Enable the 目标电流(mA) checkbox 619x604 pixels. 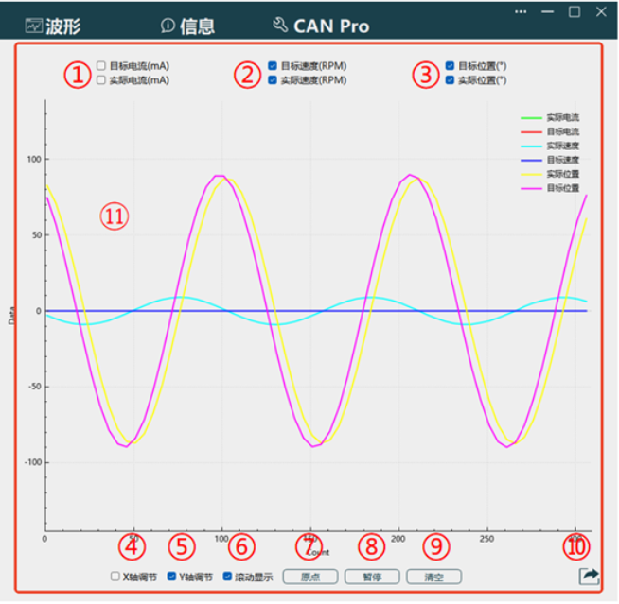[x=101, y=66]
